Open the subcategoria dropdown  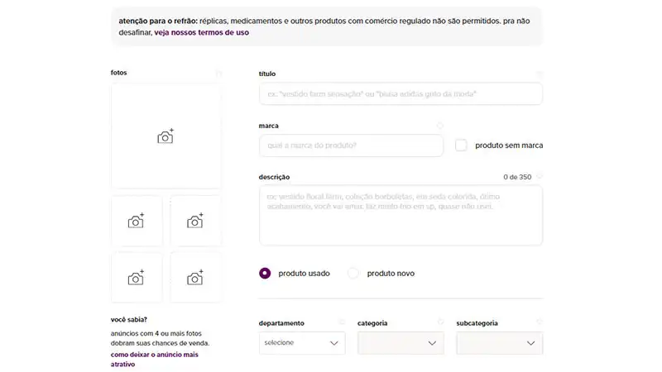pyautogui.click(x=499, y=342)
